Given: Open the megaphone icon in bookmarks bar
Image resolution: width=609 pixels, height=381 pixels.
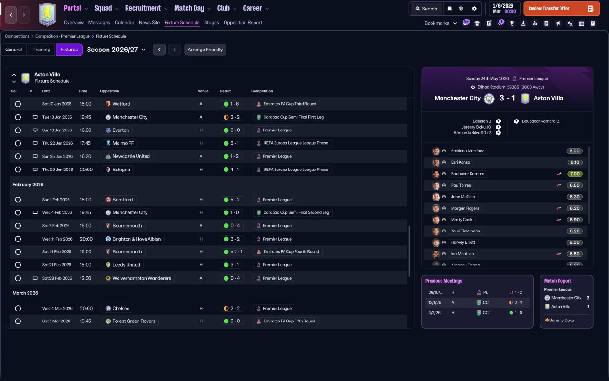Looking at the screenshot, I should click(558, 23).
